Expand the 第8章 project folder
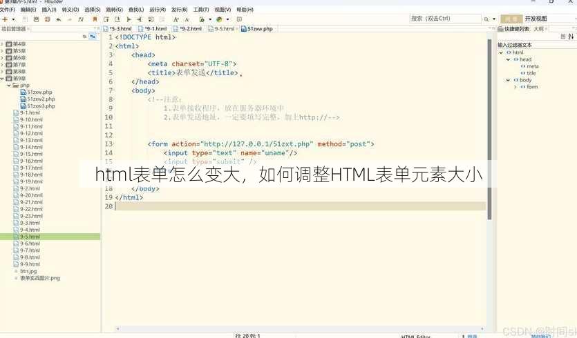The height and width of the screenshot is (338, 577). [2, 72]
